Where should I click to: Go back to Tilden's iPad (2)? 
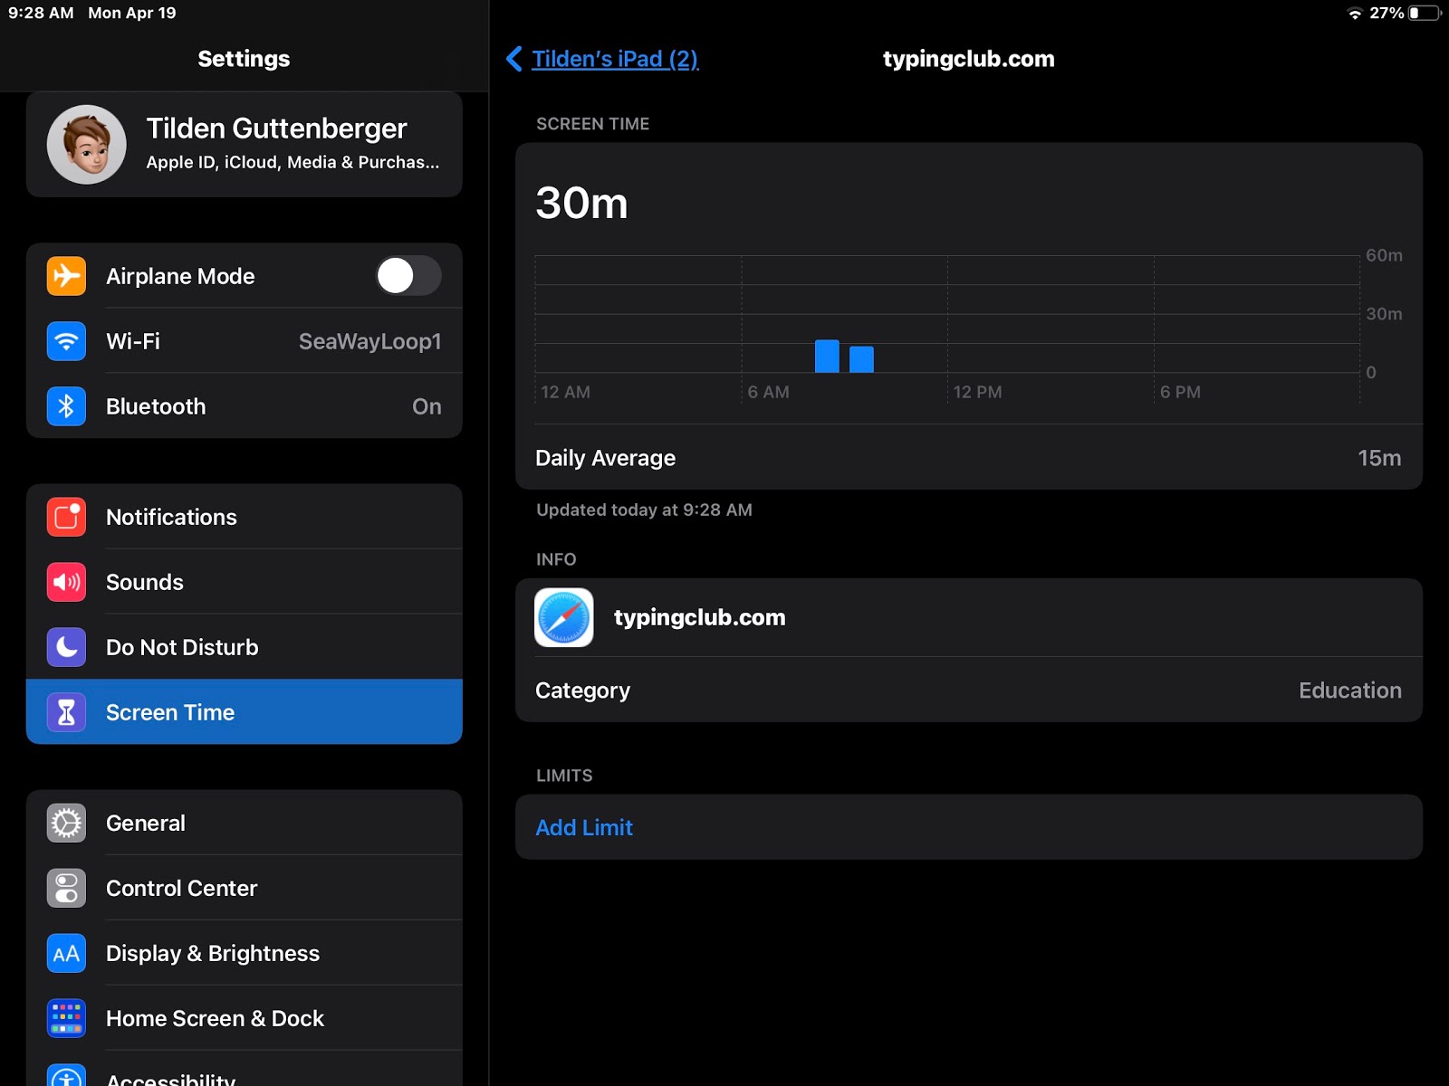point(615,59)
